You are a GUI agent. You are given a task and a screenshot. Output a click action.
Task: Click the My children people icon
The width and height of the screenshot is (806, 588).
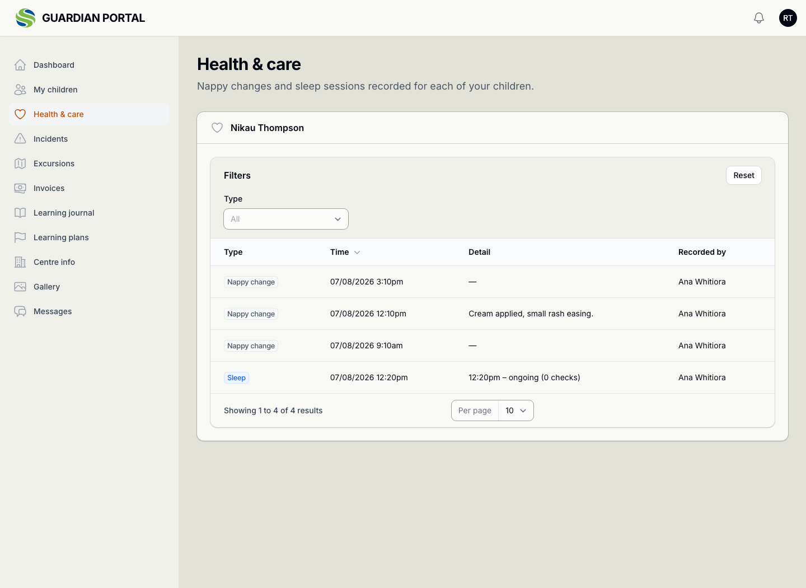pos(20,90)
